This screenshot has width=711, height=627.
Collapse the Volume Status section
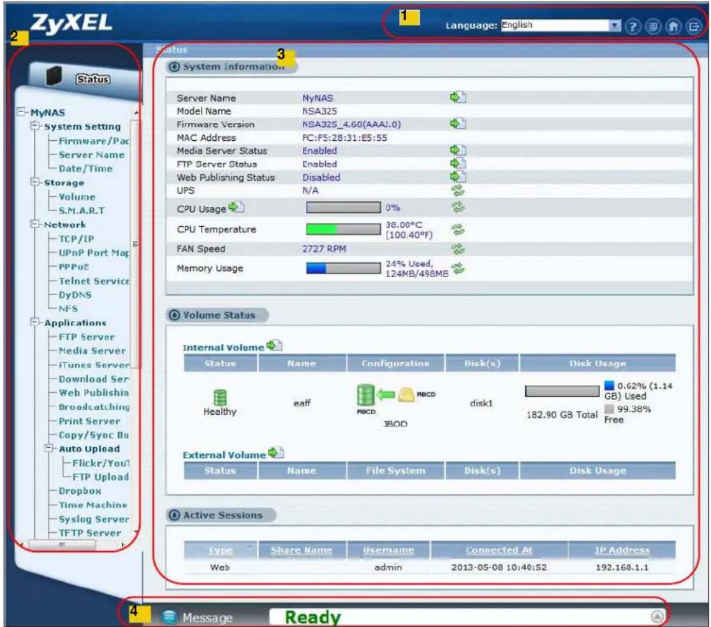[x=174, y=315]
